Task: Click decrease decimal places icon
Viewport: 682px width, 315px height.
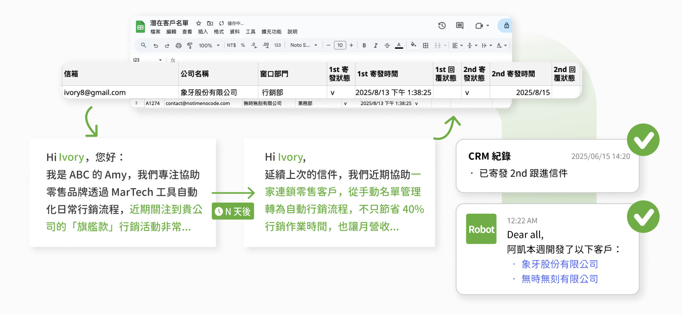Action: tap(254, 45)
